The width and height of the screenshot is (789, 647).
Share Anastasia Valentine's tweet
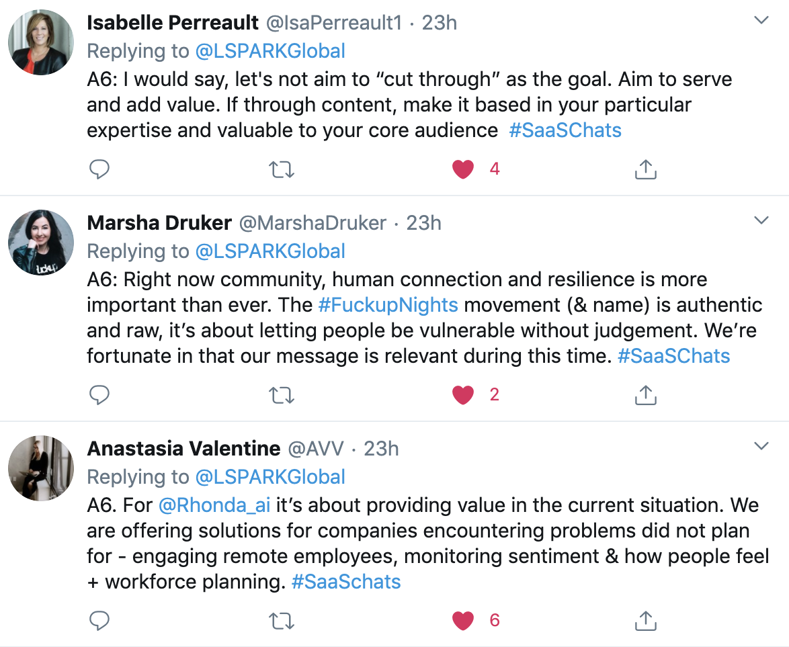646,620
